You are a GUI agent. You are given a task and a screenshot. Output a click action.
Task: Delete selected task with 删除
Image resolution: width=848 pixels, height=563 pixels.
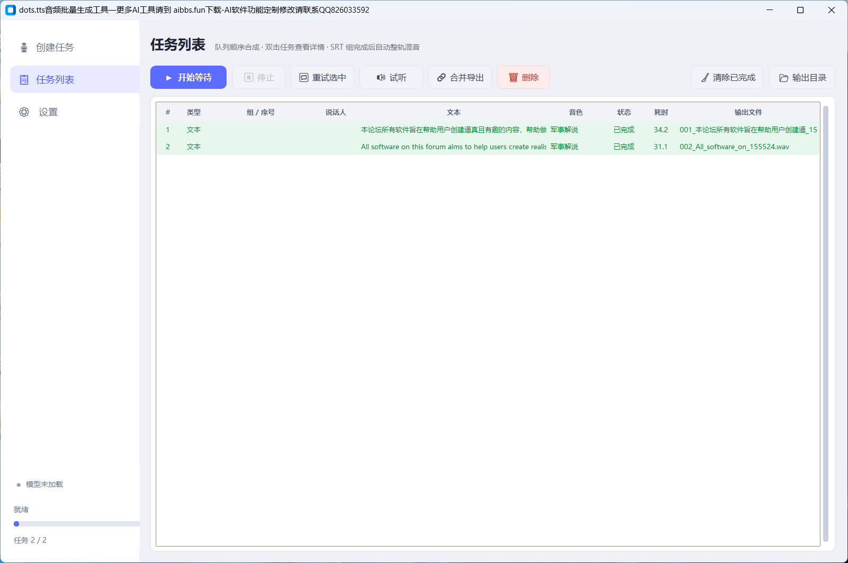[524, 77]
